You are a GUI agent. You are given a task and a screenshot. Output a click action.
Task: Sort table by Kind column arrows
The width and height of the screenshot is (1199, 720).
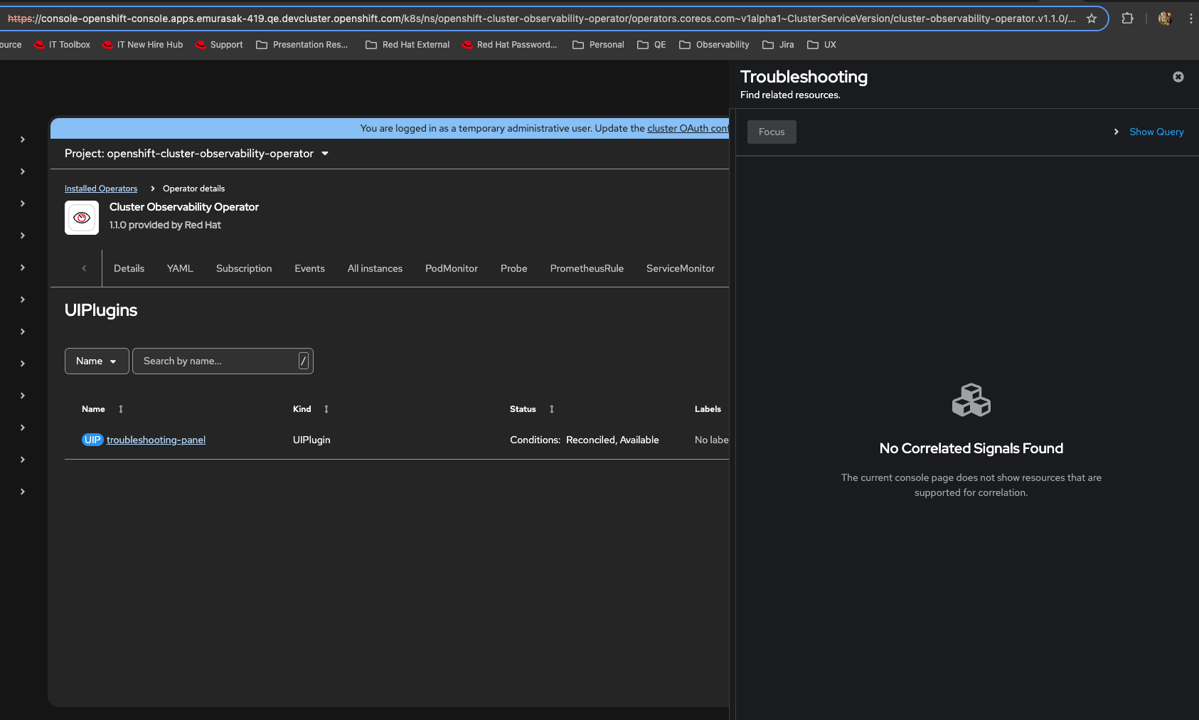(x=326, y=409)
